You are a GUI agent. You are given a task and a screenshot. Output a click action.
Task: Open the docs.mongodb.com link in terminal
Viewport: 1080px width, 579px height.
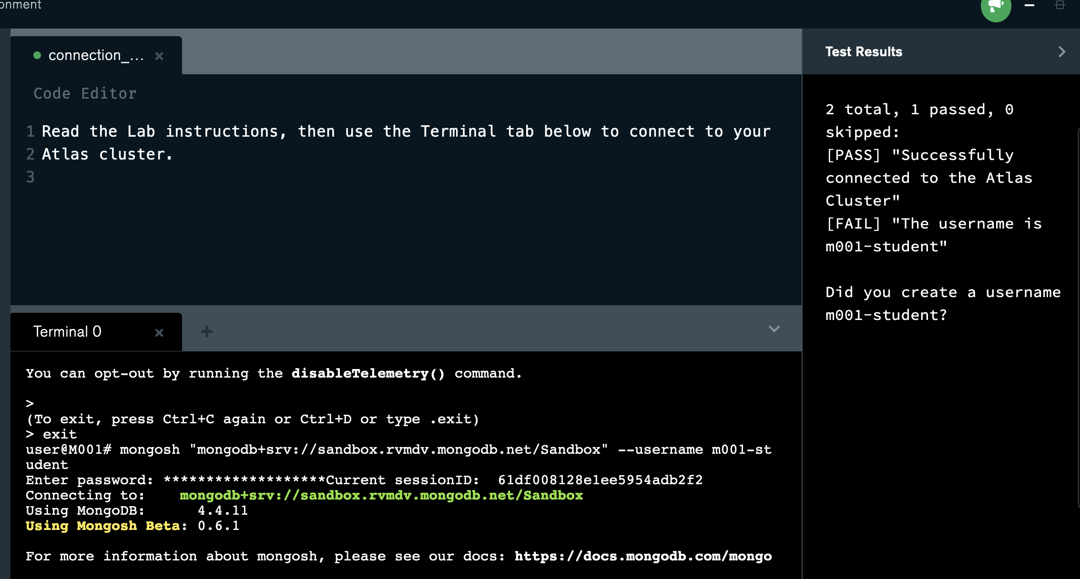point(642,556)
